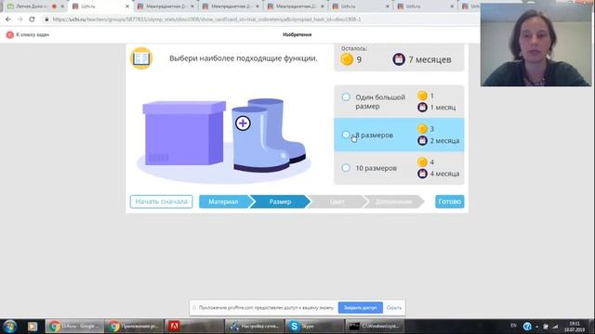Open Skype from the taskbar
This screenshot has width=595, height=334.
(314, 326)
